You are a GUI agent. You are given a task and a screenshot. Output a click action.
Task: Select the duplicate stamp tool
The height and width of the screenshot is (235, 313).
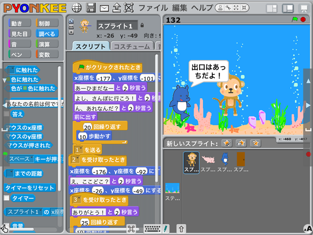tap(220, 8)
